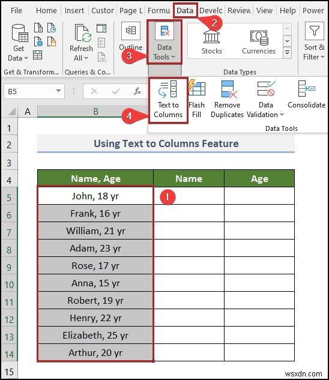Click Recent Sources icon with clock
329x380 pixels.
click(52, 28)
